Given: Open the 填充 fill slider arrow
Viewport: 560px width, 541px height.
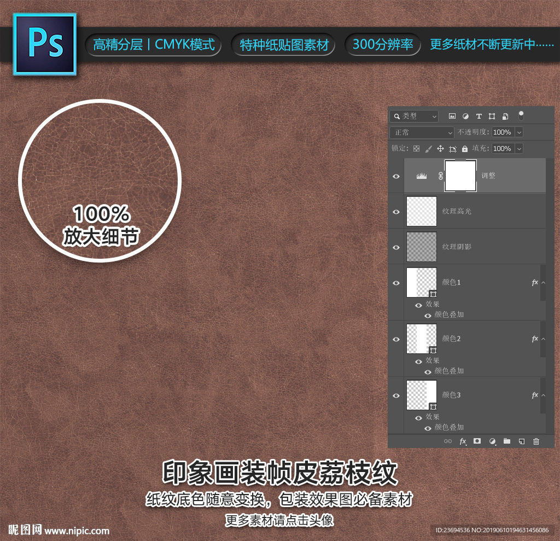Looking at the screenshot, I should pos(520,149).
